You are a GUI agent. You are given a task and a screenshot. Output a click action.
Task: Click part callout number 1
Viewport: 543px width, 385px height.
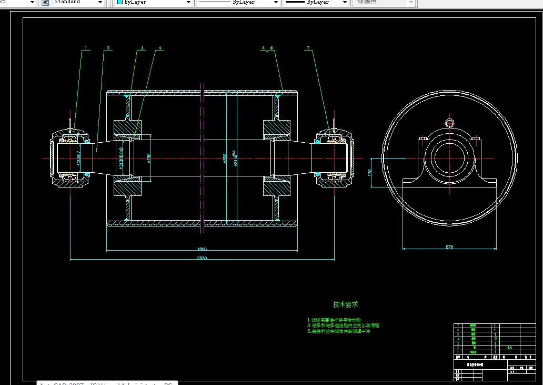pyautogui.click(x=86, y=48)
